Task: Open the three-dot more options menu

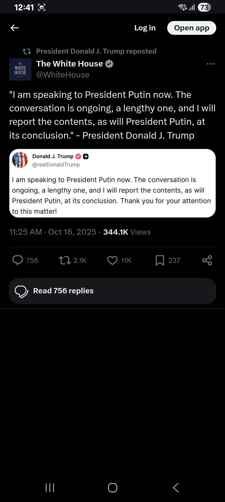Action: pos(211,64)
